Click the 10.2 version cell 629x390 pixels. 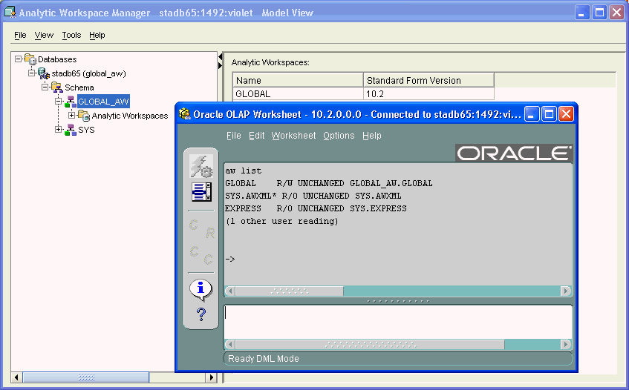pos(428,94)
